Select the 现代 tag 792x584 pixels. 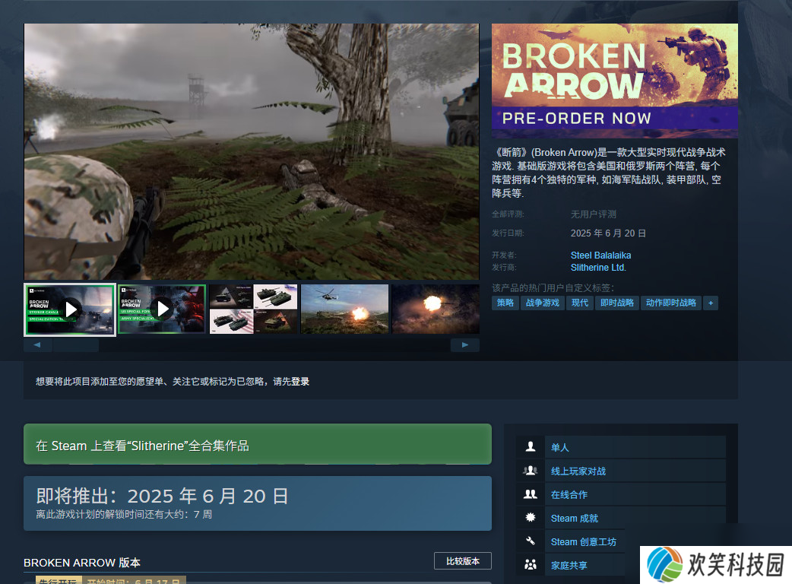579,303
